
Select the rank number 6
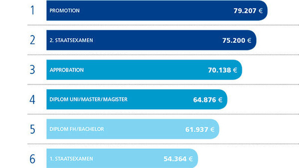point(32,159)
